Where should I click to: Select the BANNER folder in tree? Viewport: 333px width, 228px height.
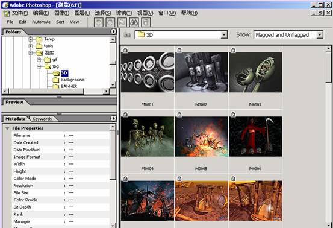(69, 86)
